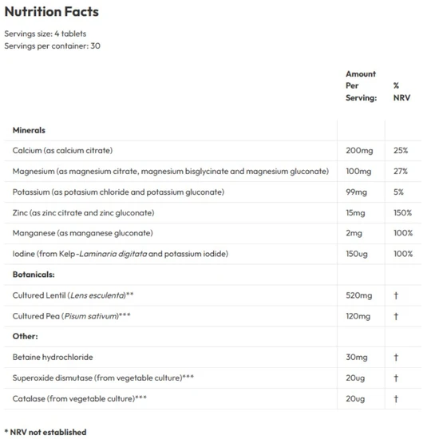Select the Potassium 5% NRV value
This screenshot has width=439, height=439.
pyautogui.click(x=398, y=192)
